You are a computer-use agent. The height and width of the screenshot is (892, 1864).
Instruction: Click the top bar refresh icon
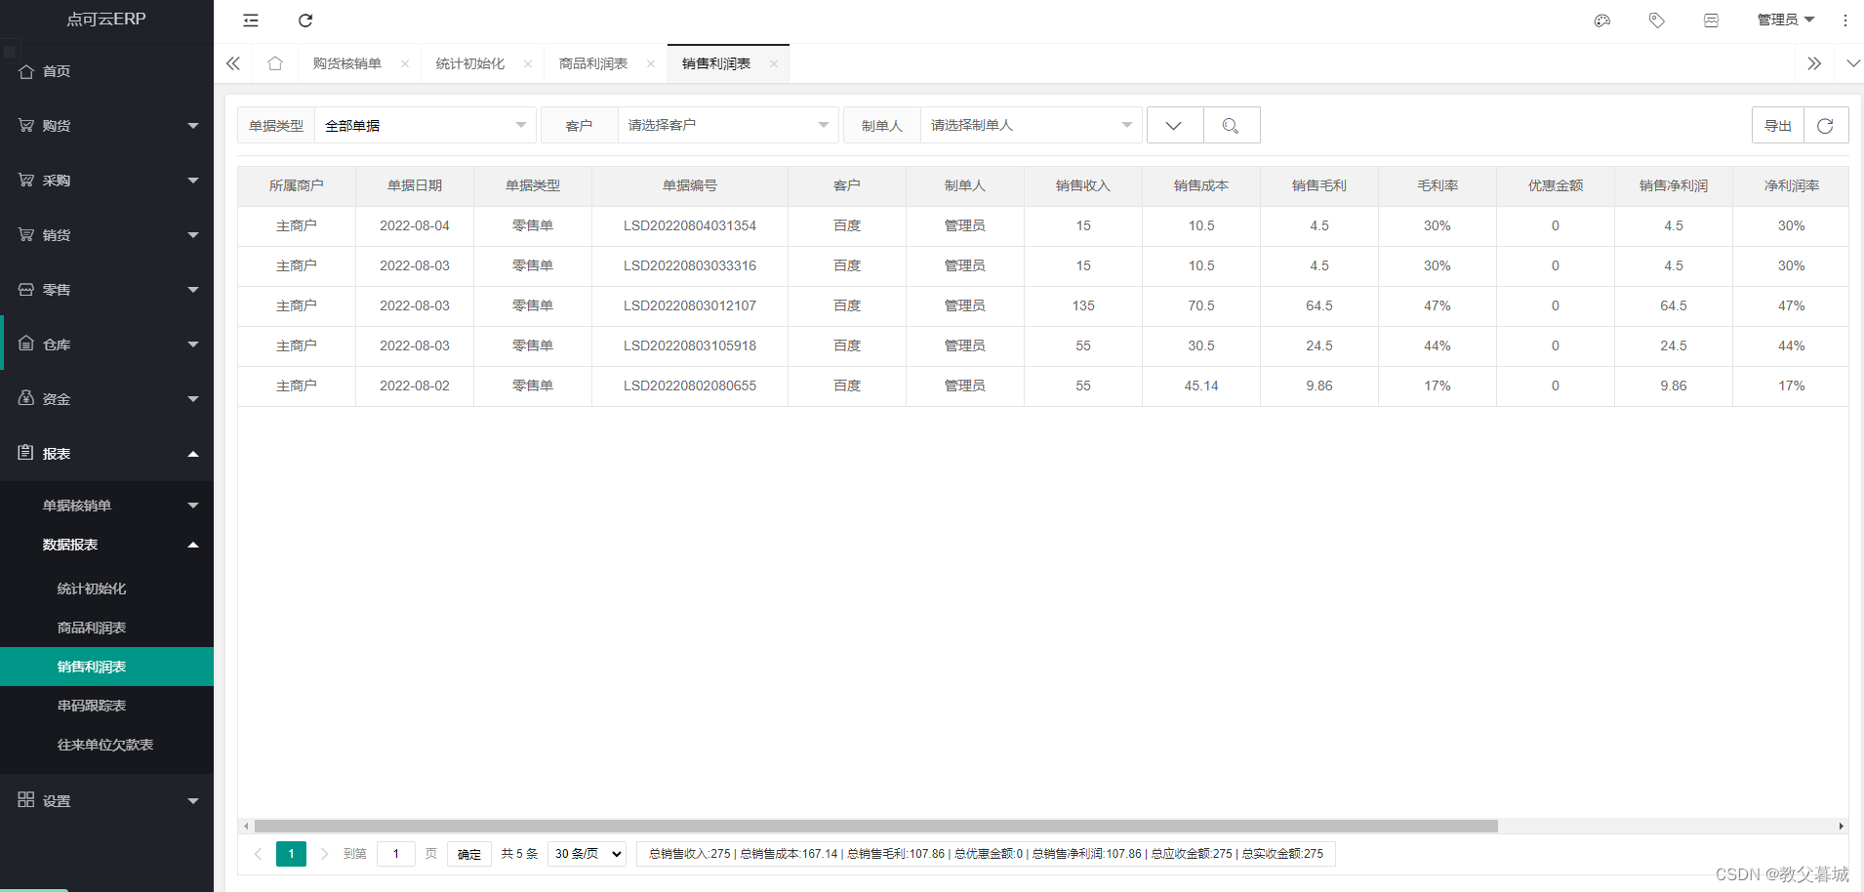[305, 20]
